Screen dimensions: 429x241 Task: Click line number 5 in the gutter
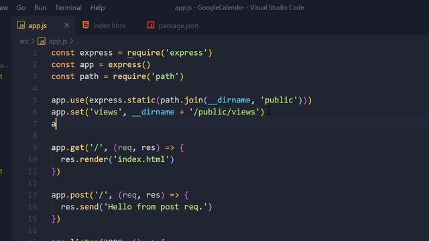pos(34,100)
